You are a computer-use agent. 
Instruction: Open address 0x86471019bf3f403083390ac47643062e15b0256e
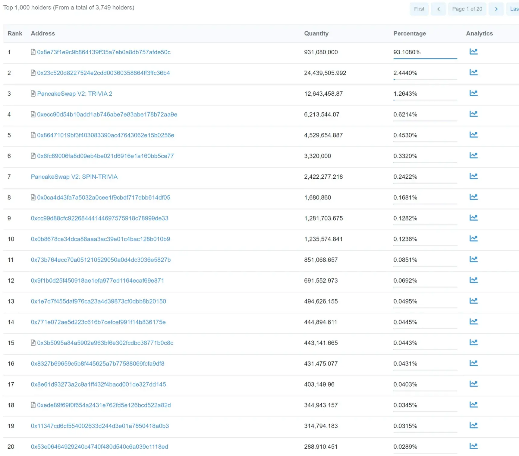pyautogui.click(x=105, y=136)
